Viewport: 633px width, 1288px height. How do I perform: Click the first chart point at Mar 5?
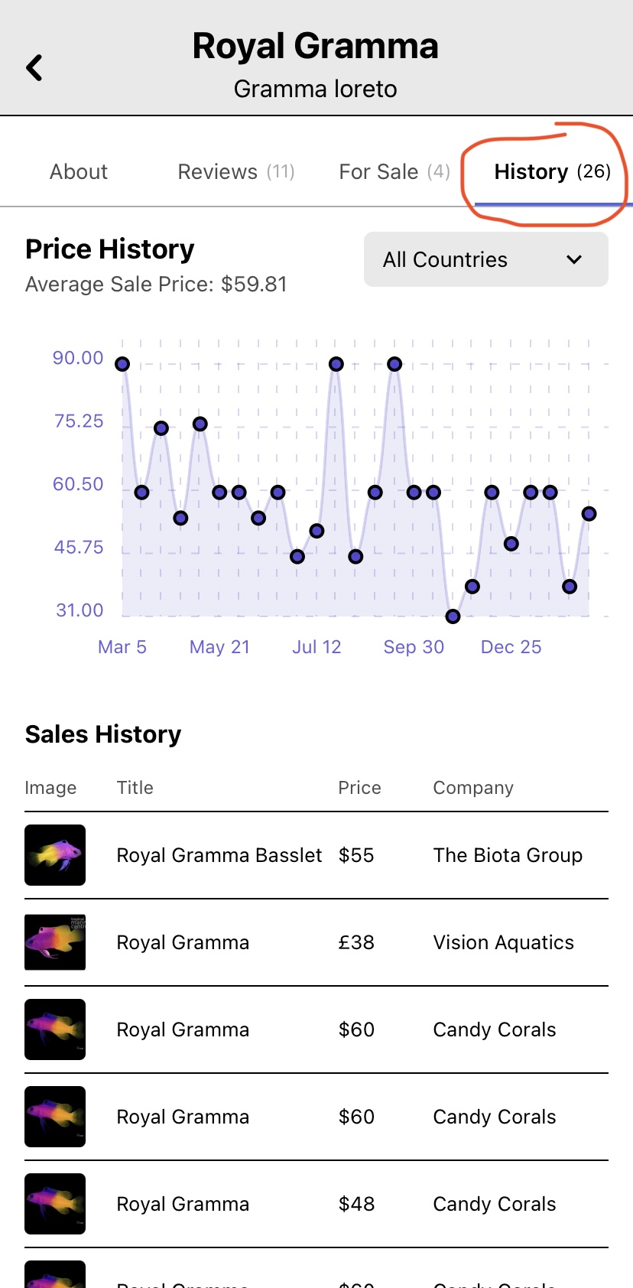coord(122,364)
